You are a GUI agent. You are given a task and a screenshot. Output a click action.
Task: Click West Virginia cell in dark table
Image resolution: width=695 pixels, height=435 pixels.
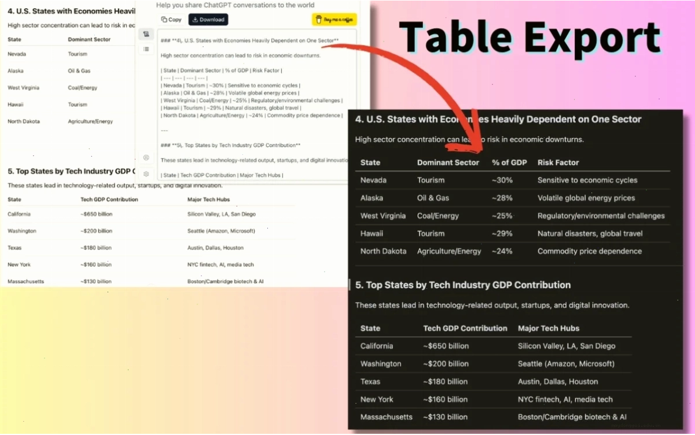coord(383,215)
